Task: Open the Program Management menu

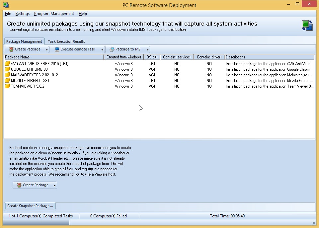Action: (x=54, y=14)
